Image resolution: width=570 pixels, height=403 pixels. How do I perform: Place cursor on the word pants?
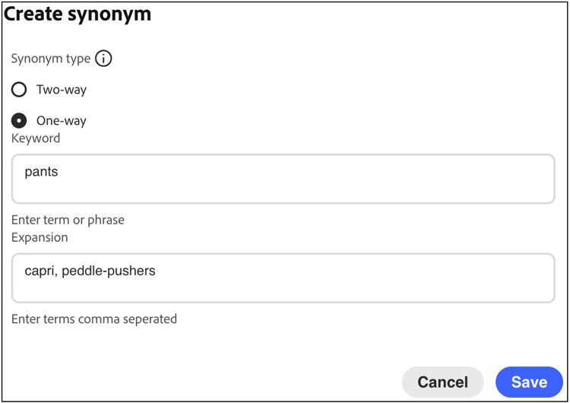click(x=41, y=172)
